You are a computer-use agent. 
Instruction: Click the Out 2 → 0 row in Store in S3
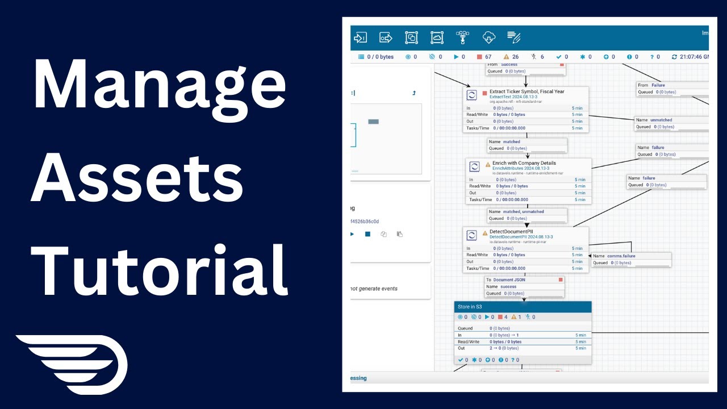[523, 349]
